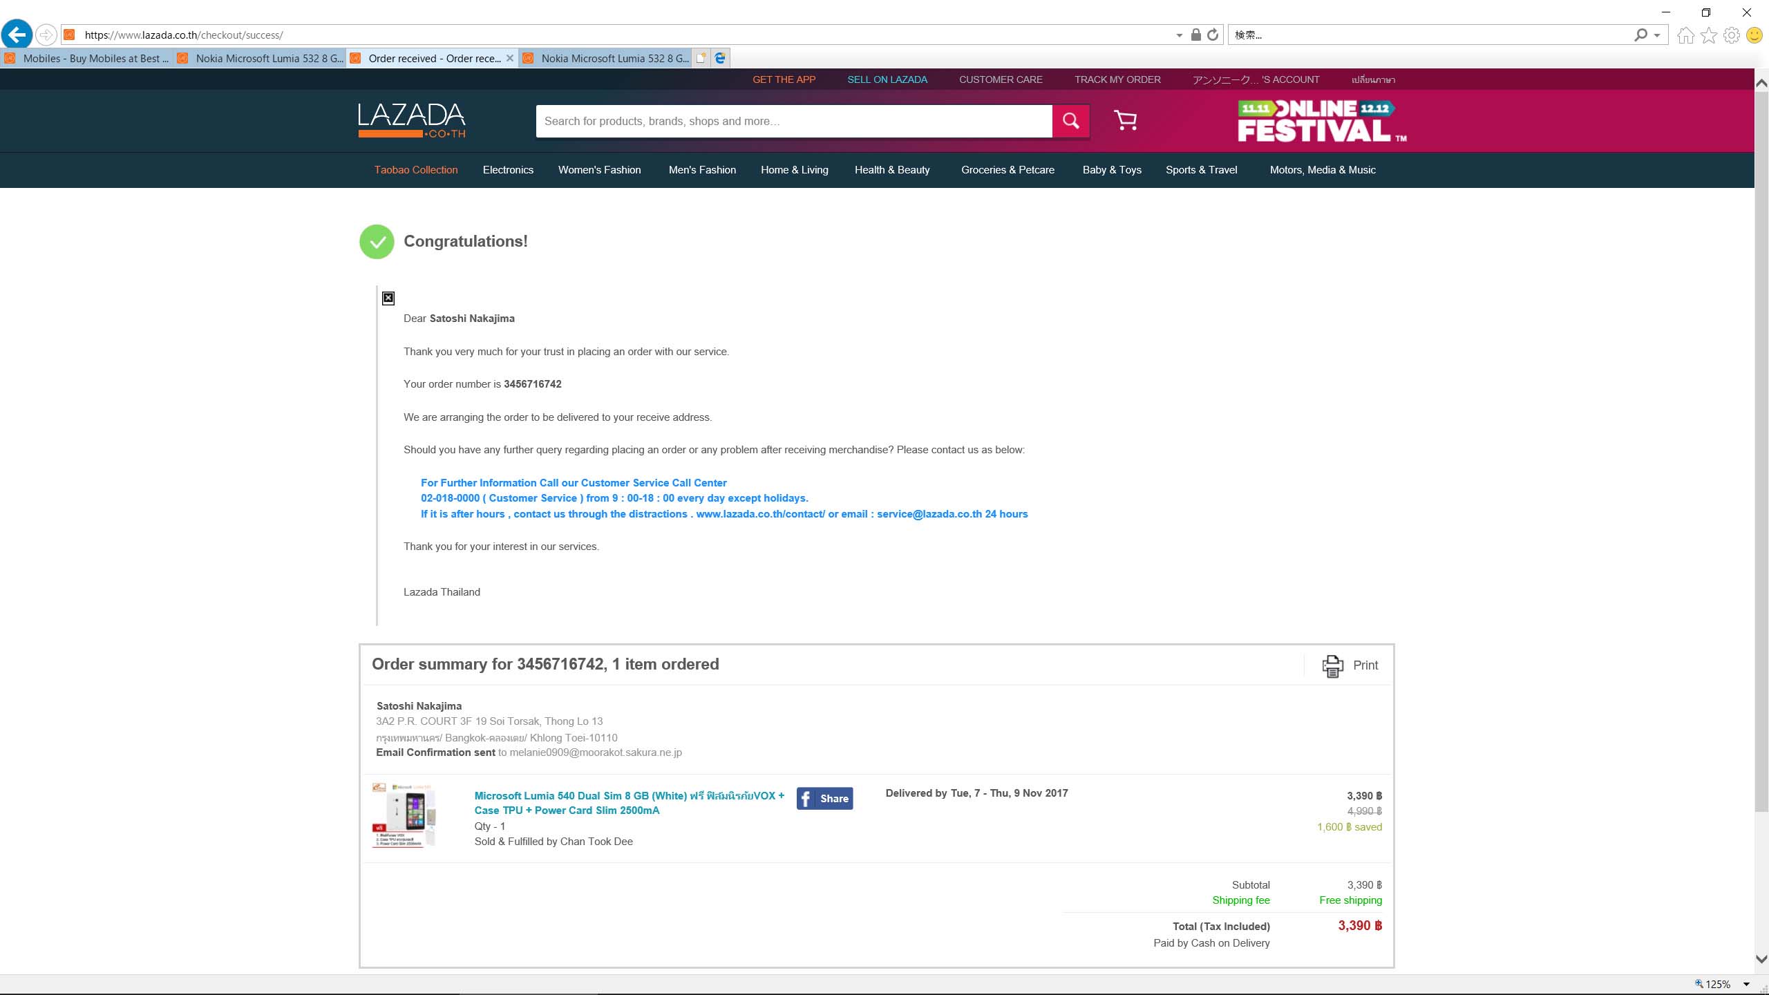Open www.lazada.co.th/contact/ link
Image resolution: width=1769 pixels, height=995 pixels.
coord(760,514)
